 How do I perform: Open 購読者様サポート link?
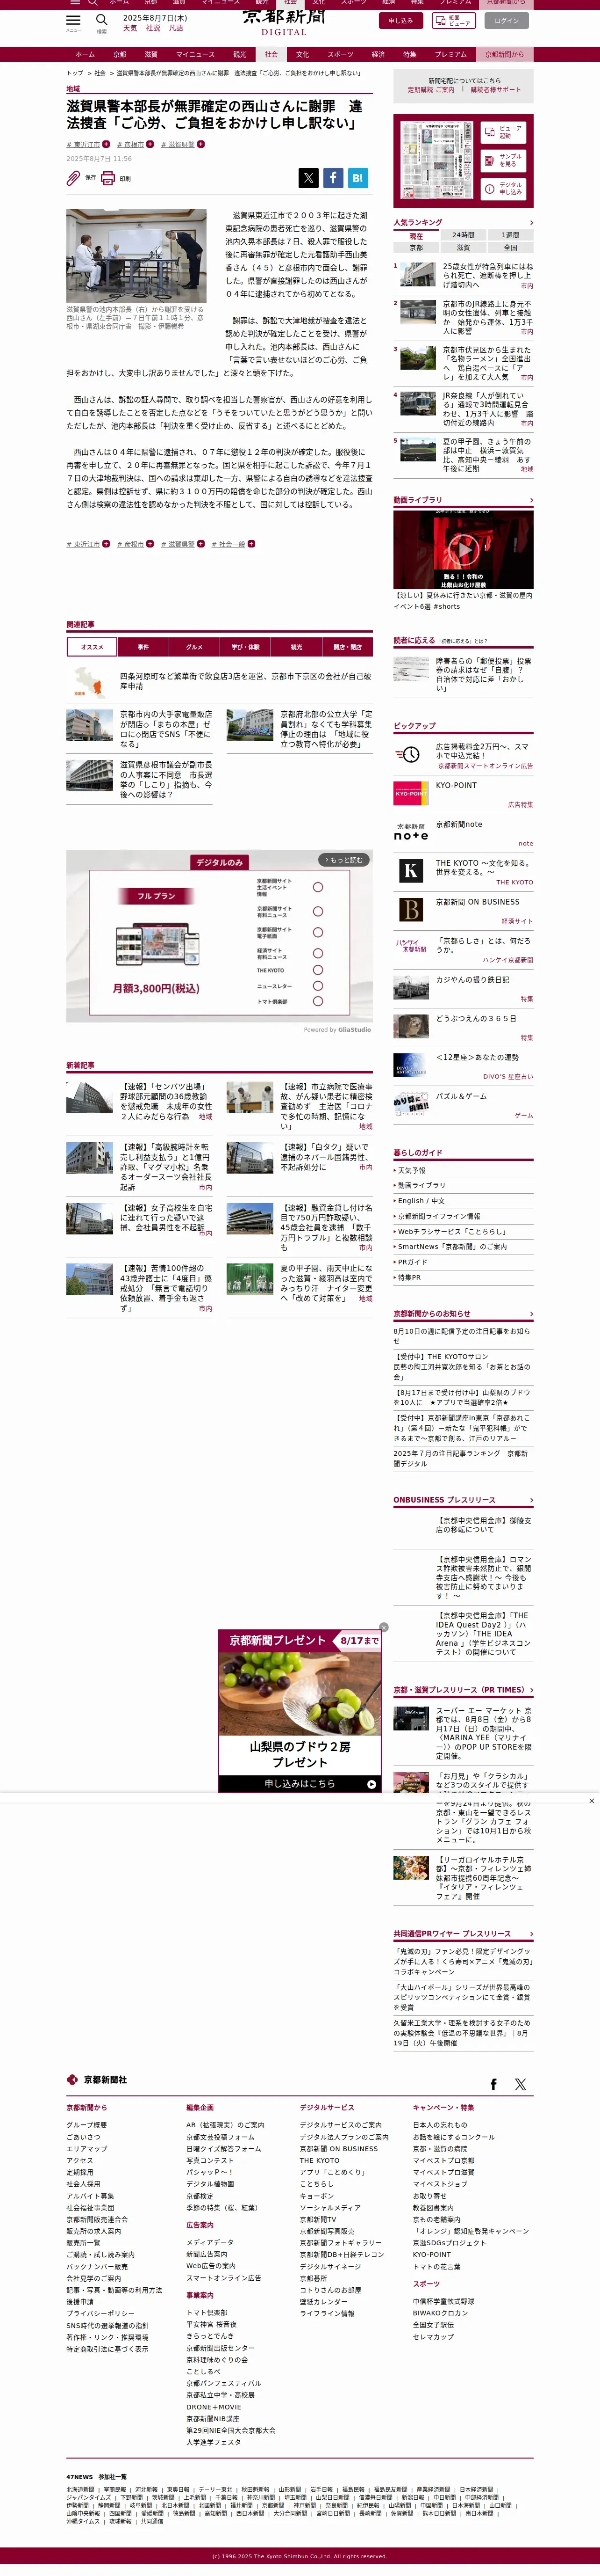pyautogui.click(x=495, y=89)
